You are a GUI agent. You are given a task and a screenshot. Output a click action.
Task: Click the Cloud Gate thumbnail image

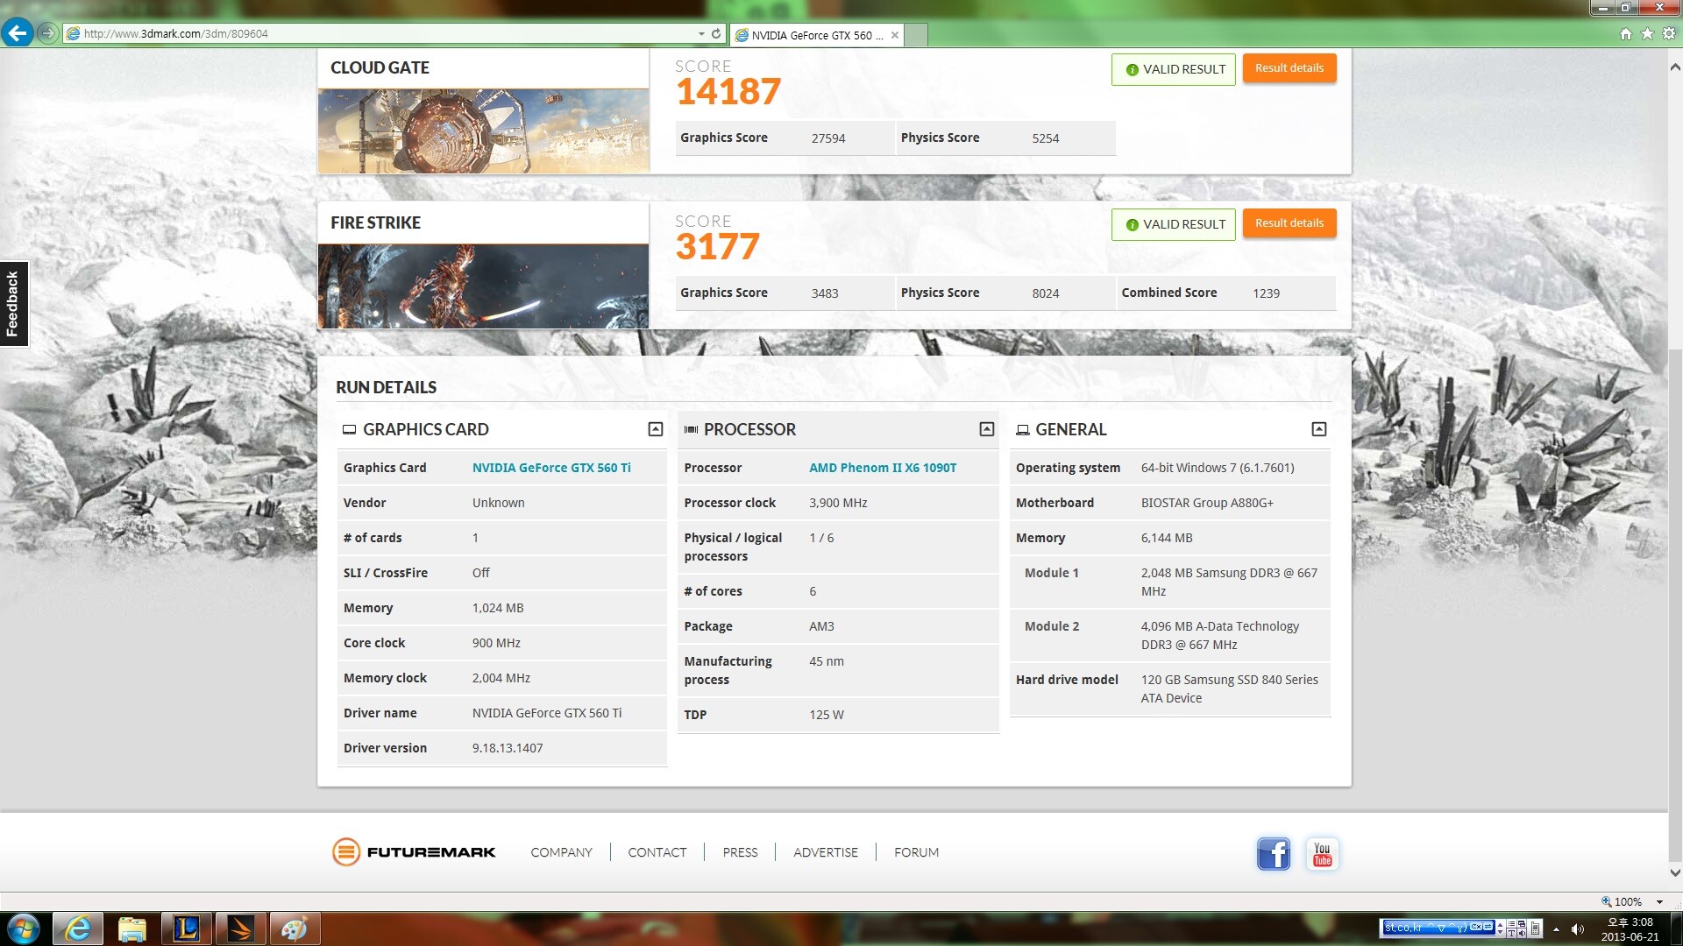click(483, 131)
